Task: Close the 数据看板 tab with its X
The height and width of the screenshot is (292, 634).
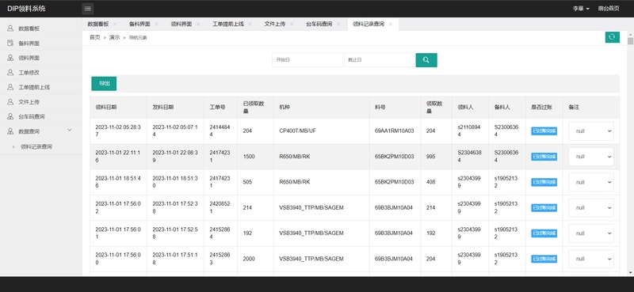Action: click(x=115, y=25)
